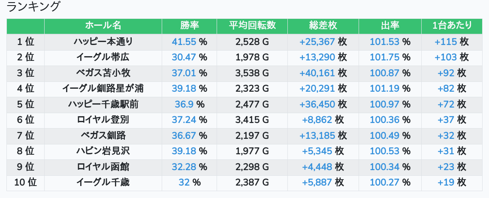Click ロイヤル登別 hall name
This screenshot has width=489, height=198.
coord(103,120)
